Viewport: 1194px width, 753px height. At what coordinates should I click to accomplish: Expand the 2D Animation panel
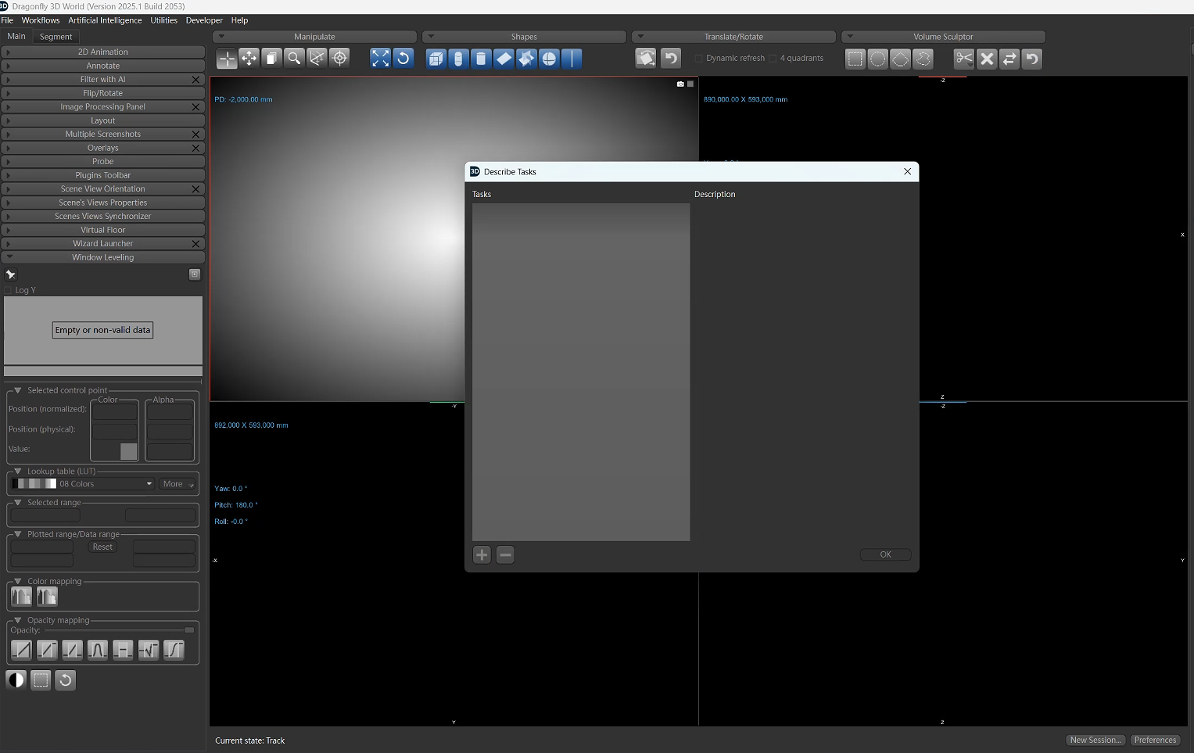tap(103, 52)
